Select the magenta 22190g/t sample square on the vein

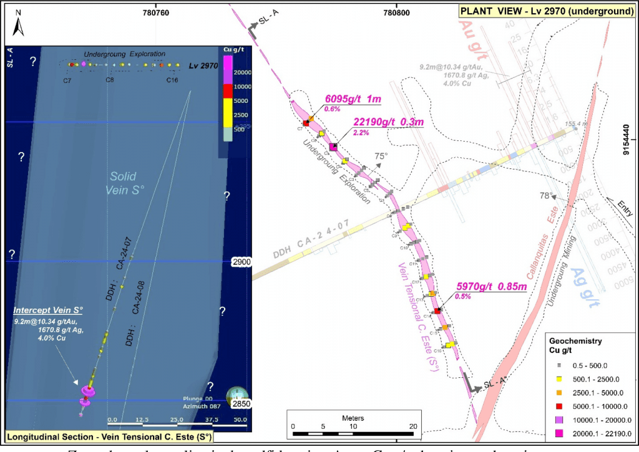(333, 147)
